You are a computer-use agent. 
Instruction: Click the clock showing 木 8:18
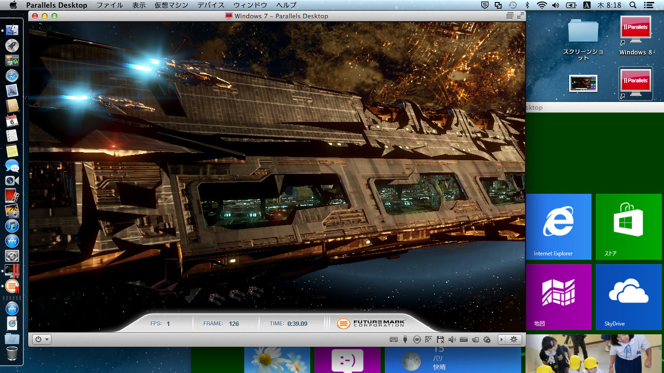609,5
